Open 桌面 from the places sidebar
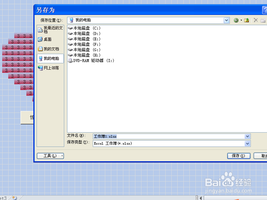The width and height of the screenshot is (267, 200). tap(49, 39)
